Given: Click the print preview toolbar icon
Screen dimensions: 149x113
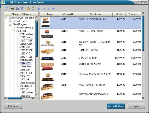Looking at the screenshot, I should click(6, 9).
